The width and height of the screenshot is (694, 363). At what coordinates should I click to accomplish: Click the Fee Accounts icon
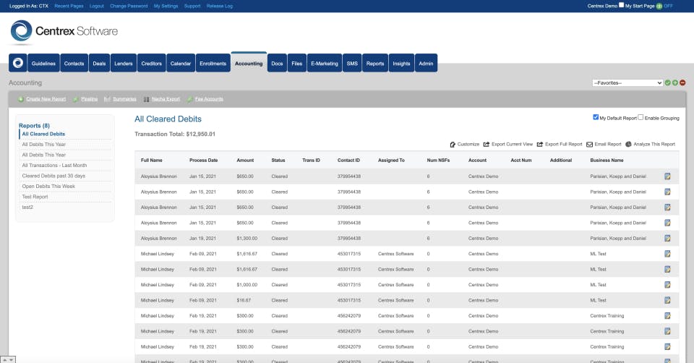189,99
